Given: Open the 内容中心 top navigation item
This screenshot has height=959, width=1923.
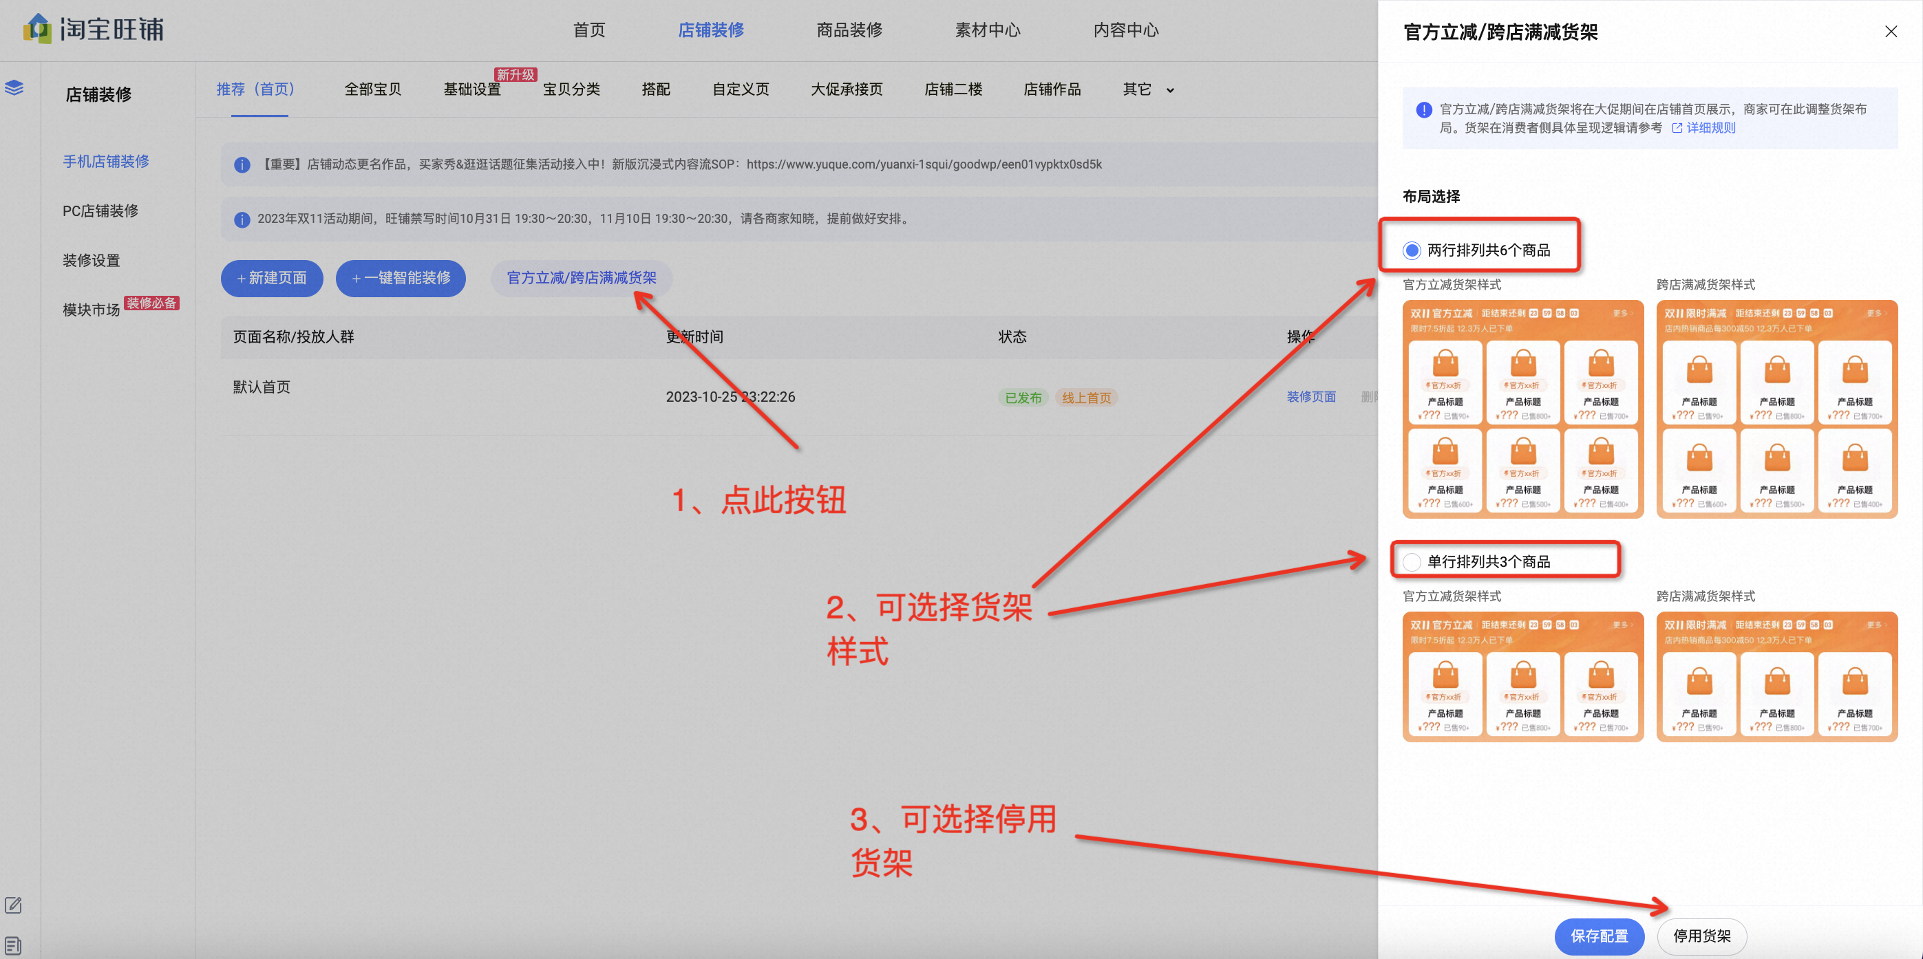Looking at the screenshot, I should click(1126, 30).
